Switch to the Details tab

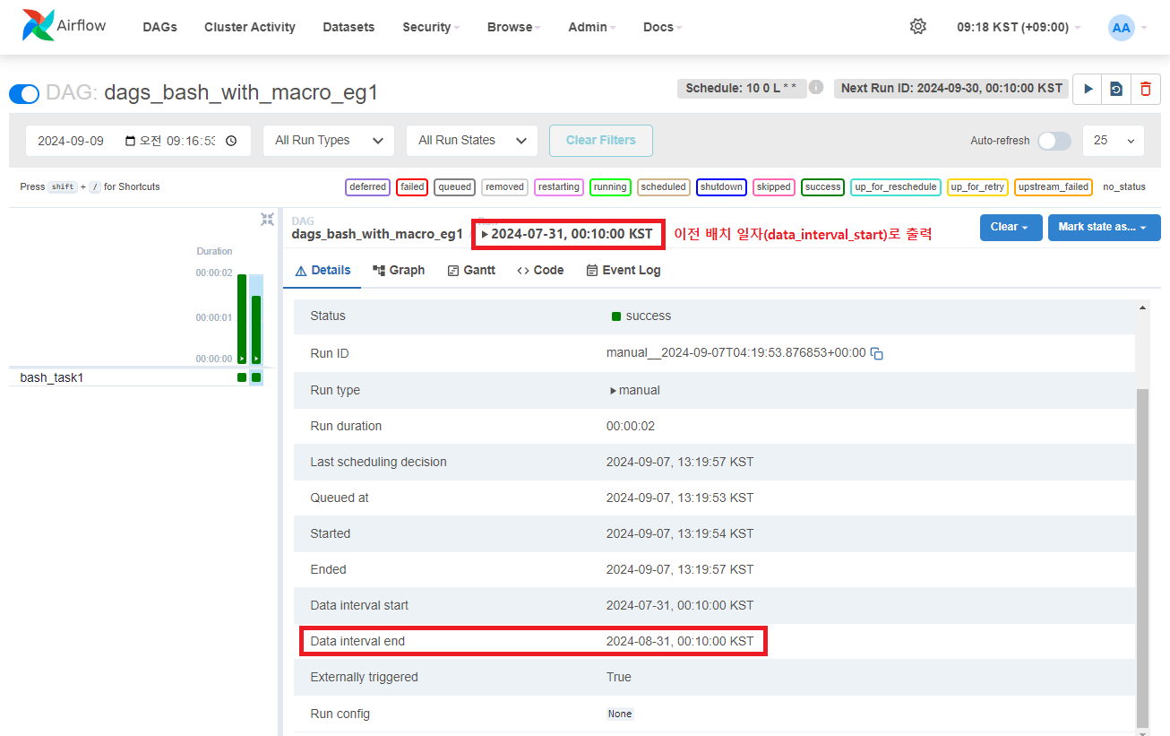coord(323,270)
